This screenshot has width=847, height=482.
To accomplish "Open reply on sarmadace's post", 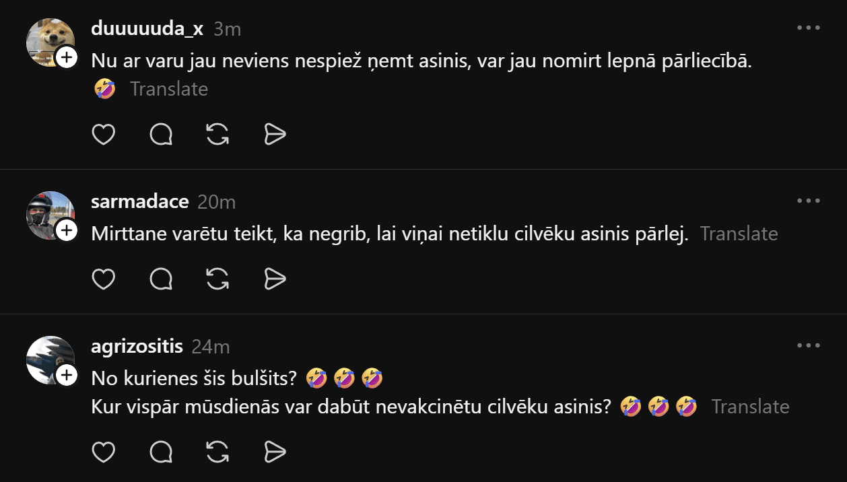I will coord(161,279).
